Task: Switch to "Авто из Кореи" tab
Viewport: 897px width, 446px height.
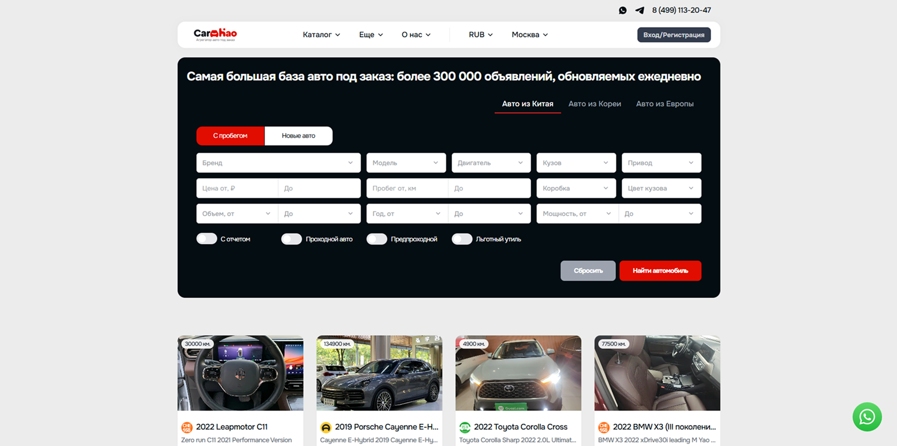Action: pyautogui.click(x=595, y=104)
